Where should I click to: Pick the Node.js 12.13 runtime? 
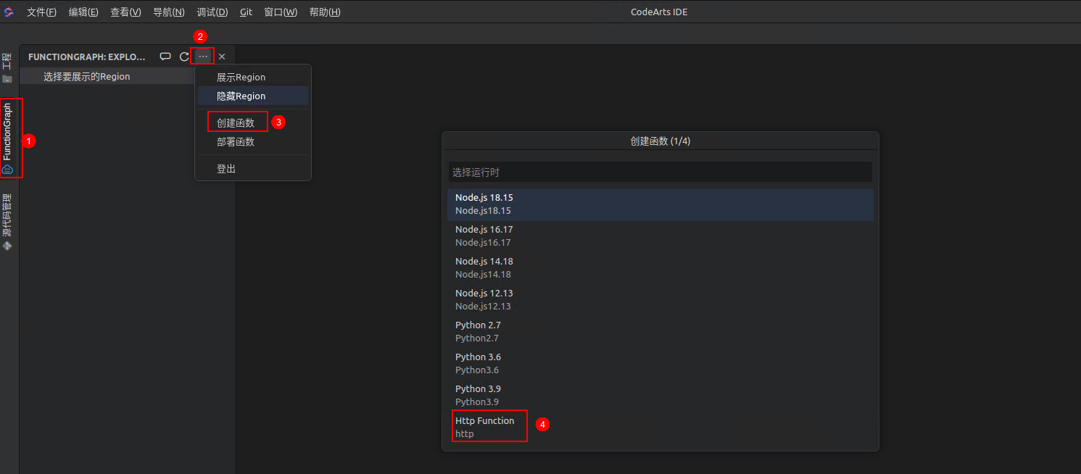pos(660,300)
